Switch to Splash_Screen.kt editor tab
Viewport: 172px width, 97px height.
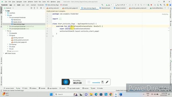point(121,8)
